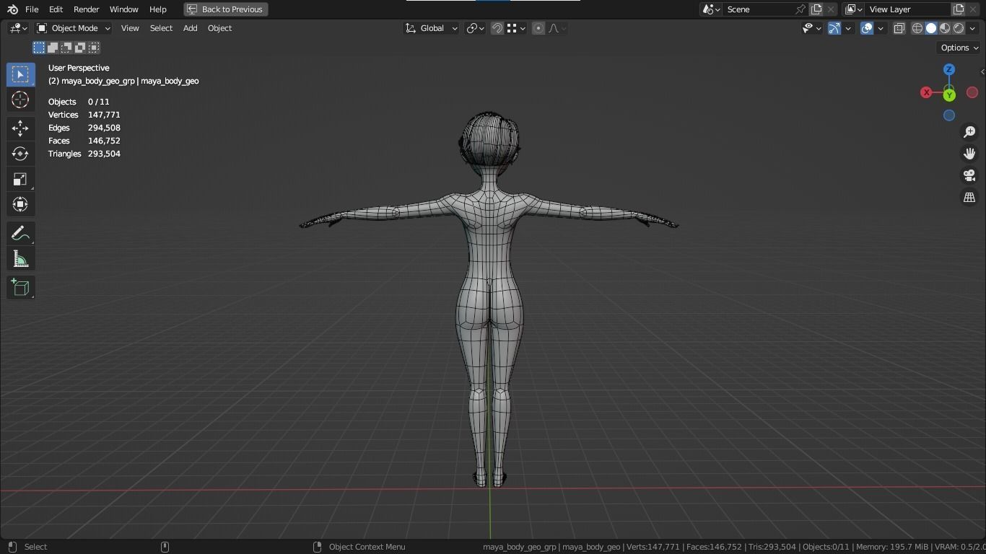Open the transform pivot point dropdown

475,28
